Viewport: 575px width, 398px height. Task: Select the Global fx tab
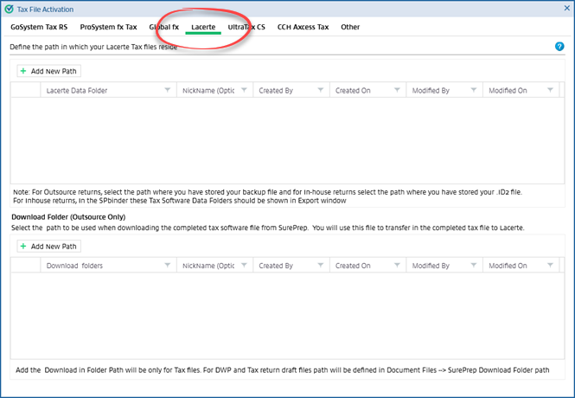point(163,28)
